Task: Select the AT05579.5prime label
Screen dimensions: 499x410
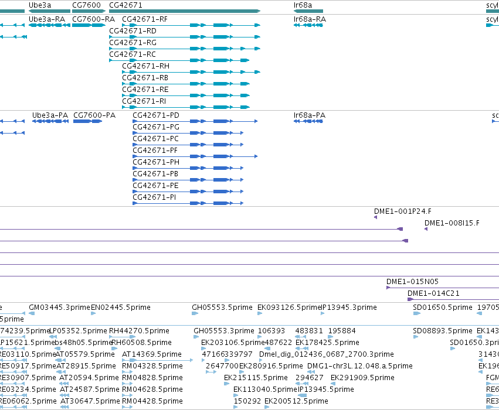Action: [x=85, y=354]
